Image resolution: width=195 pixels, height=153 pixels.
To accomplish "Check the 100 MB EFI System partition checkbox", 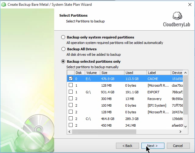I will (x=71, y=105).
